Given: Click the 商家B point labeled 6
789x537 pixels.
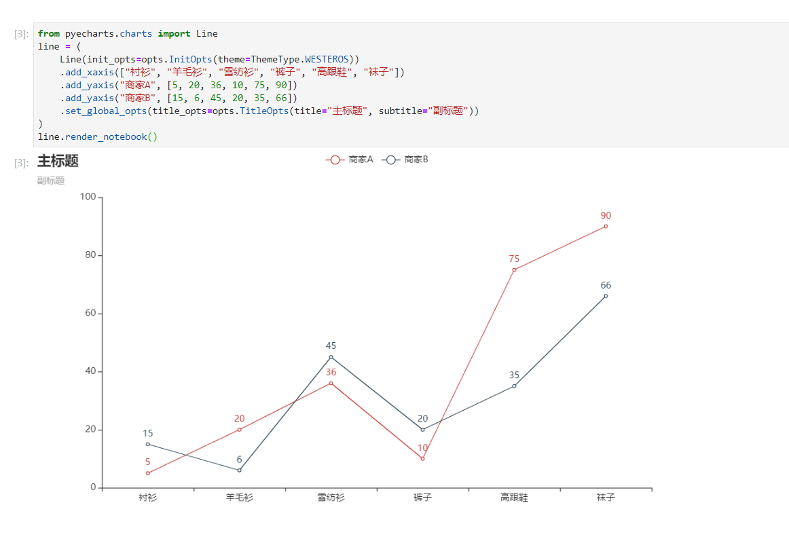Looking at the screenshot, I should point(239,469).
